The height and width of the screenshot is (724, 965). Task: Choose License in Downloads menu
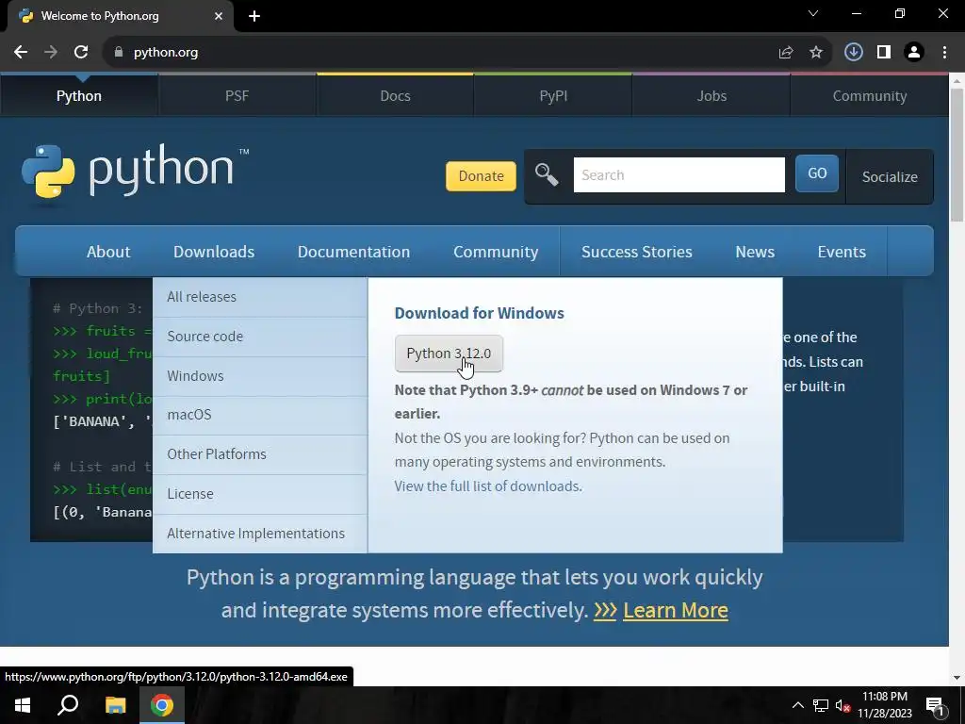tap(260, 494)
